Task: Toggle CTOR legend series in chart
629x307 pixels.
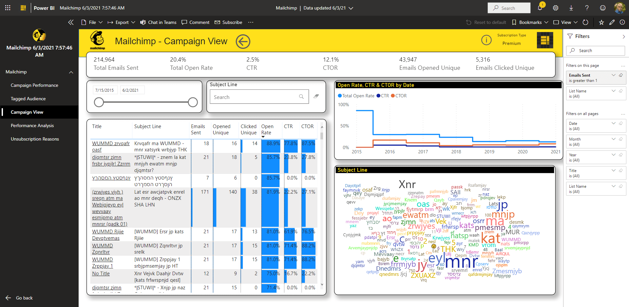Action: [x=399, y=96]
